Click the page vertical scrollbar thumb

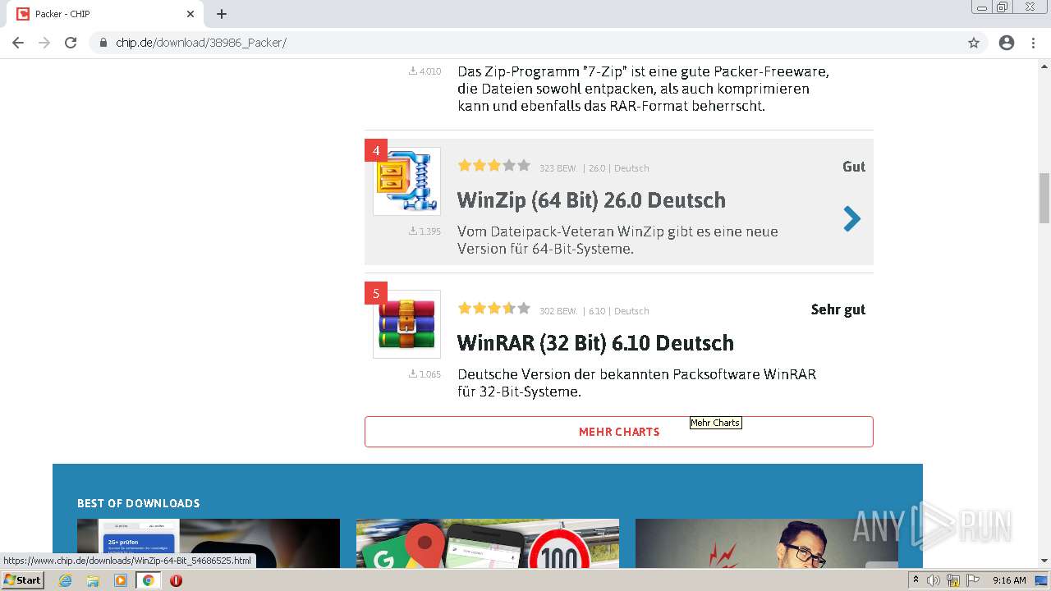[x=1044, y=198]
